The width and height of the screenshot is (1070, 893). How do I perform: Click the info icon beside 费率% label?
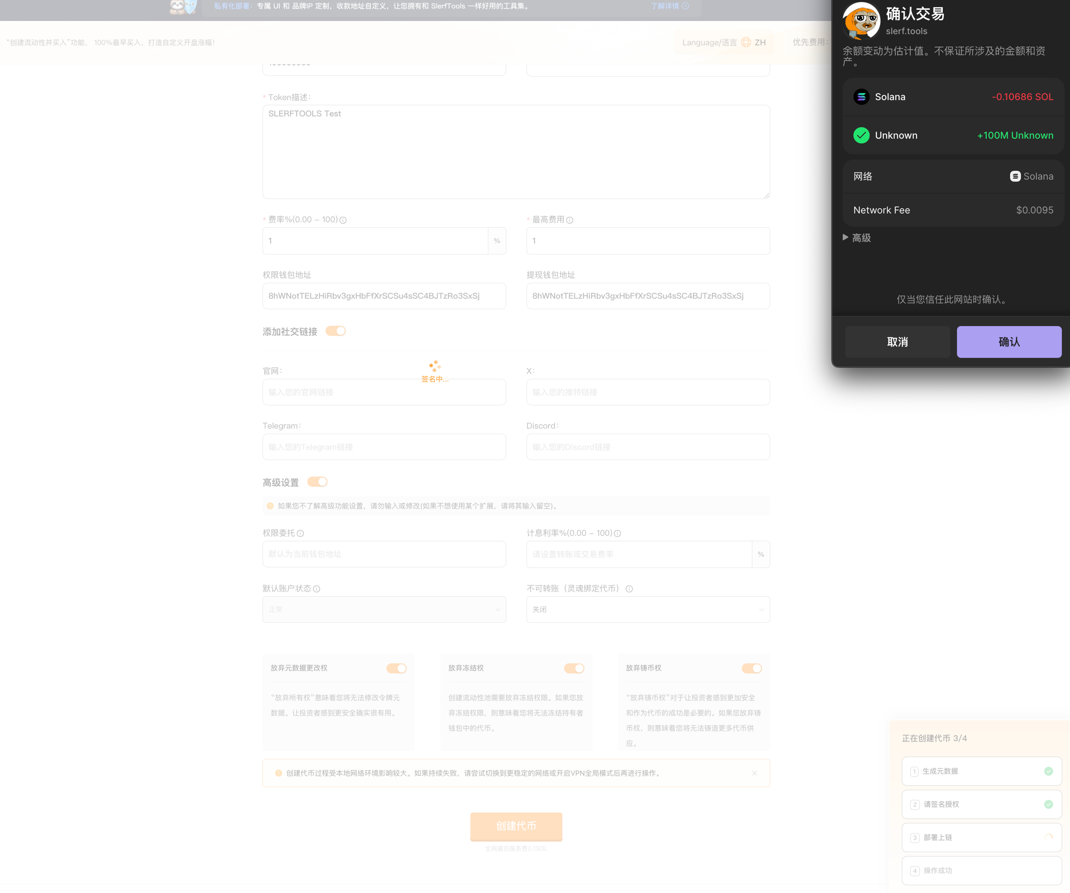[x=343, y=220]
